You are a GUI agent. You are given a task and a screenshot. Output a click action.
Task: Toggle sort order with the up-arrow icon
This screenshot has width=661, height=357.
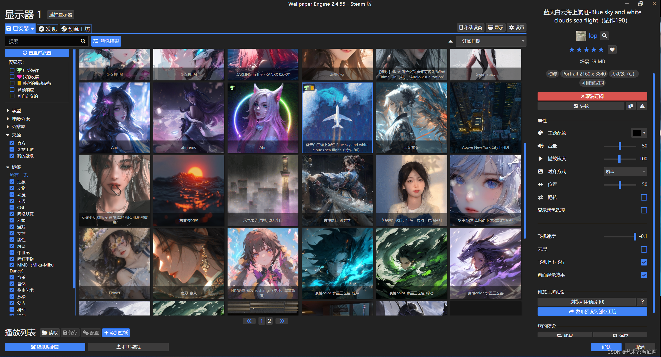451,41
